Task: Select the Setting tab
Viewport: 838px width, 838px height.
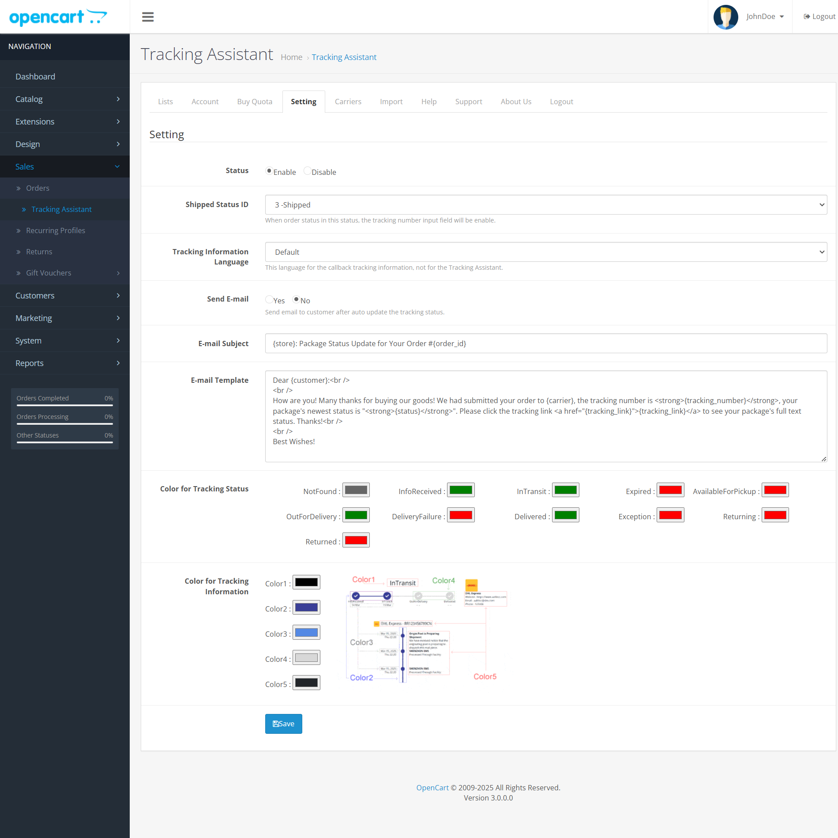Action: [x=304, y=102]
